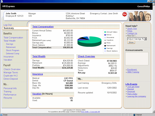Viewport: 155px width, 116px height.
Task: Click the Insurance section heading link
Action: [x=38, y=74]
